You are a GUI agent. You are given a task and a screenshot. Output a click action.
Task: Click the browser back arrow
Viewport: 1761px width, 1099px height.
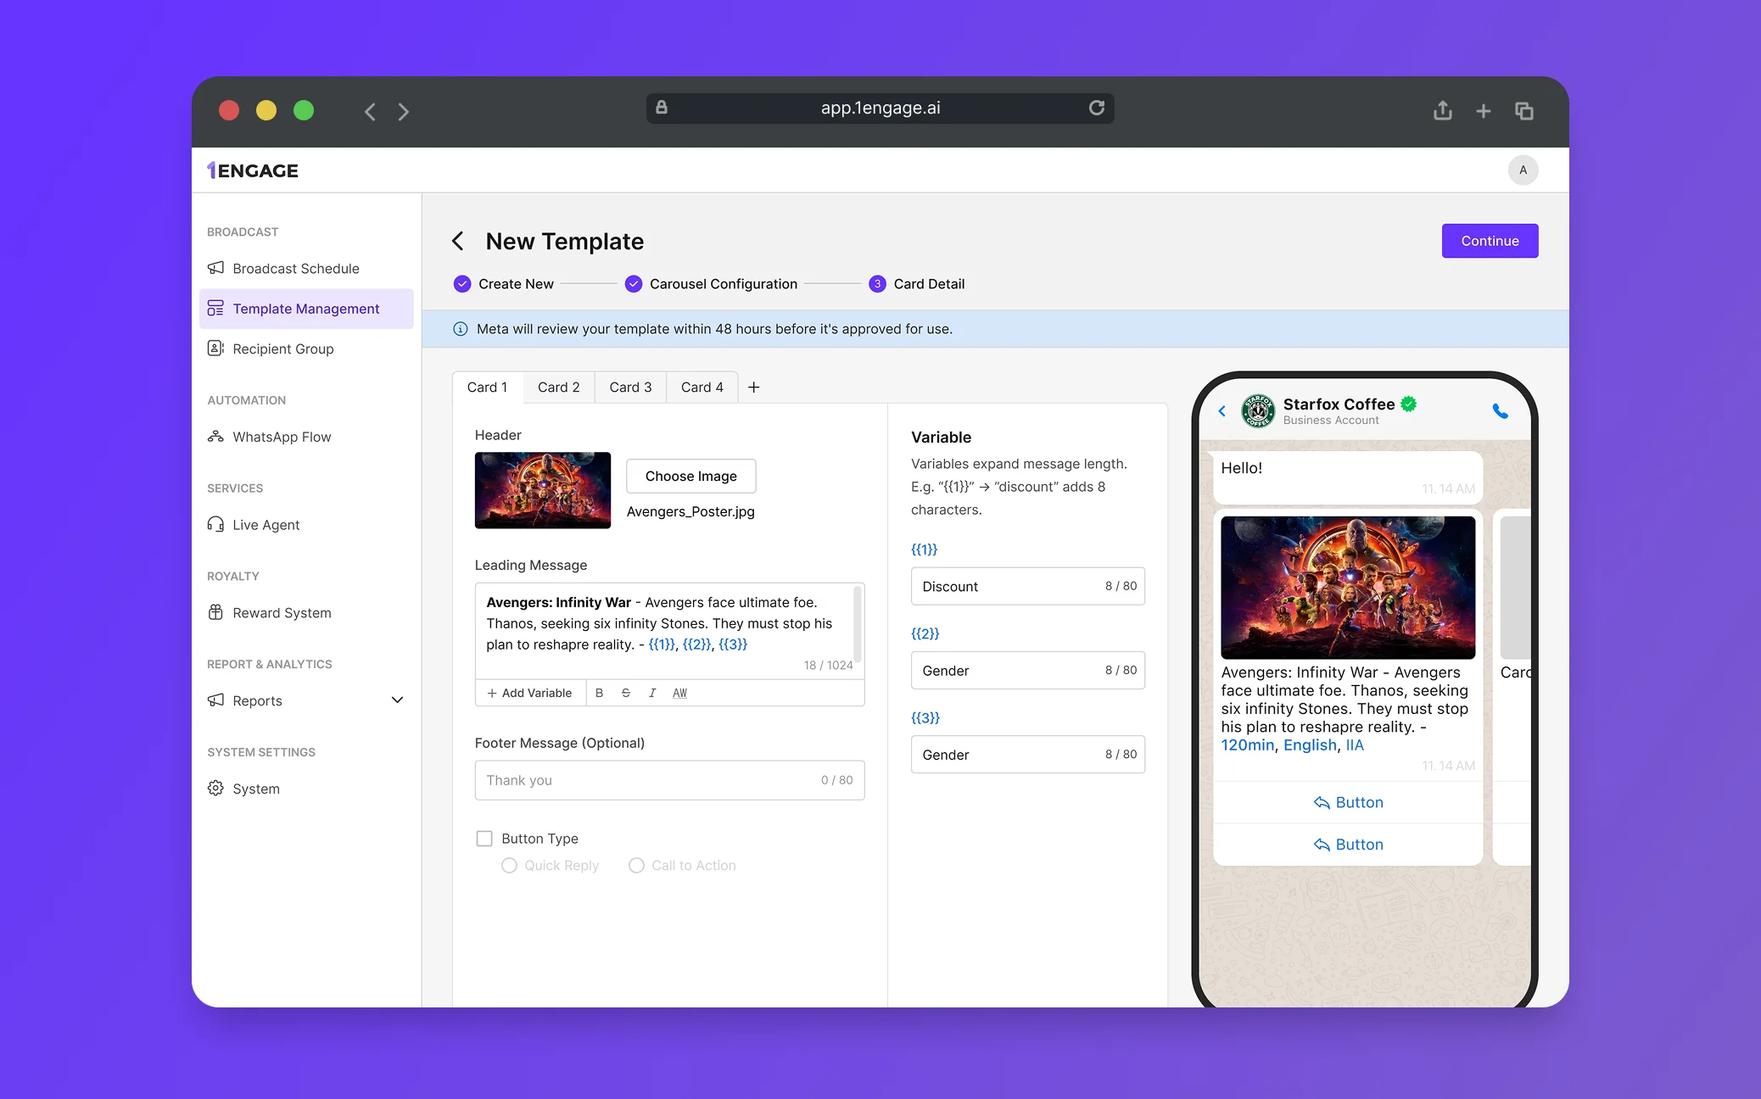370,111
